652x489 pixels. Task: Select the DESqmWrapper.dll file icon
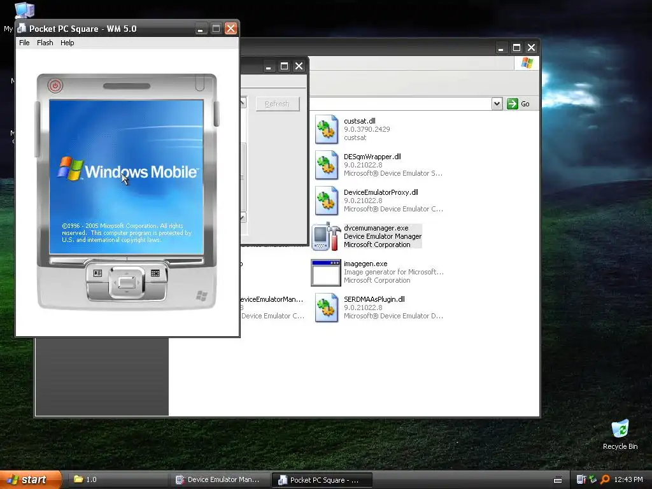coord(327,165)
